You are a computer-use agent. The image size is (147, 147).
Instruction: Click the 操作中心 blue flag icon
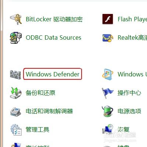[107, 93]
